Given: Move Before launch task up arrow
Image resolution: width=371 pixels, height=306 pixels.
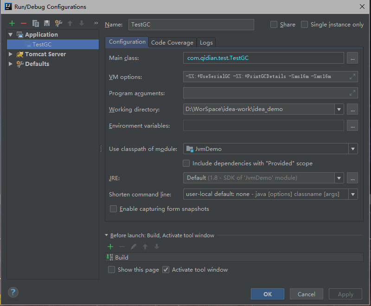Looking at the screenshot, I should click(145, 247).
